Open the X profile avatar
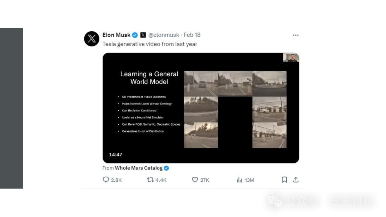This screenshot has height=217, width=386. [91, 39]
